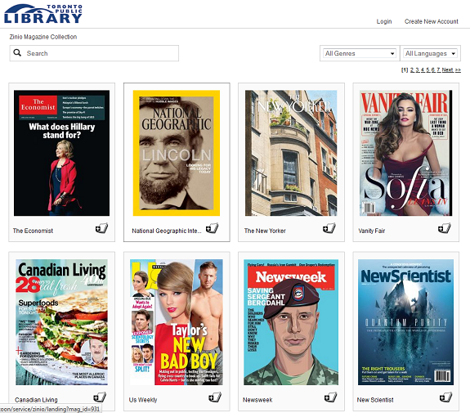Click the Toronto Public Library logo
470x413 pixels.
[43, 14]
